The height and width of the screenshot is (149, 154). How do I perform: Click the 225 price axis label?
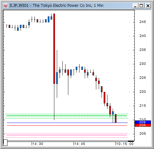[x=143, y=78]
